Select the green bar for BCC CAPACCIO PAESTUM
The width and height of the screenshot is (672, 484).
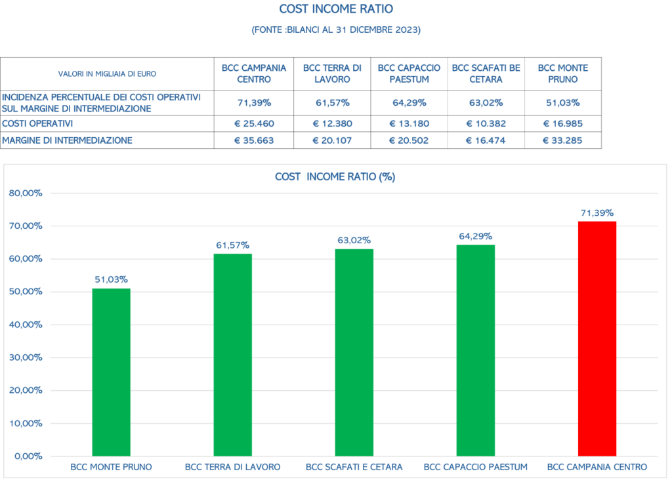[476, 350]
